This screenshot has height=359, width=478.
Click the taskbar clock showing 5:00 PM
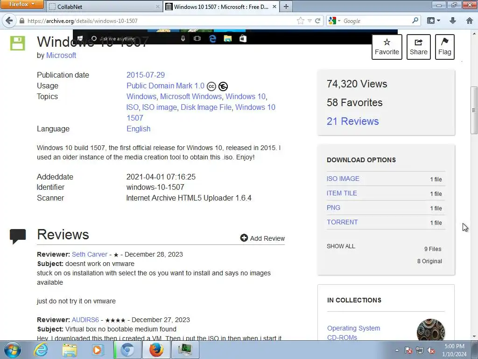coord(454,350)
